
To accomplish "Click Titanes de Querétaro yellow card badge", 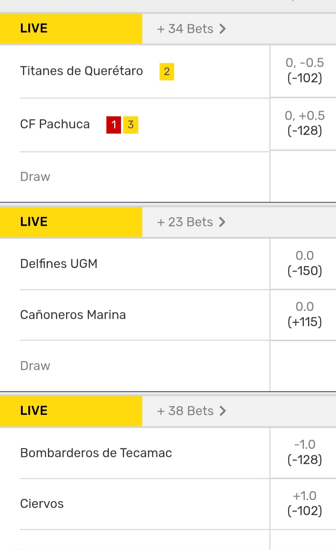I will coord(167,72).
